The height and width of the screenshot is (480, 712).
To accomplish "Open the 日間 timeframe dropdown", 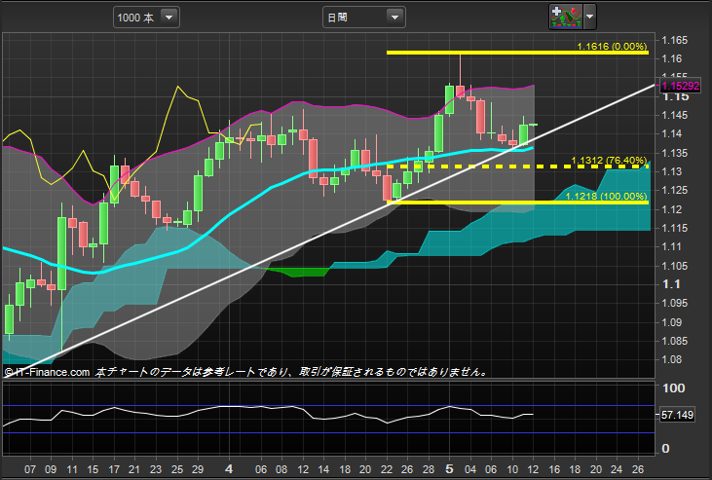I will [363, 18].
